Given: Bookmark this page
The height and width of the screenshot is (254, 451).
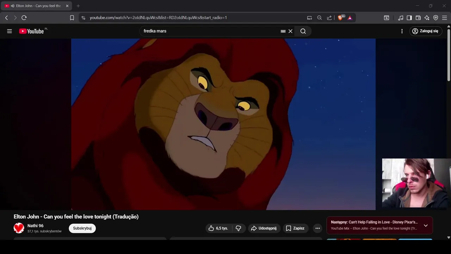Looking at the screenshot, I should (72, 18).
